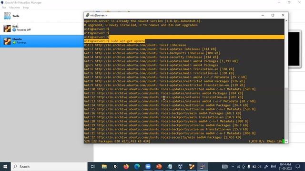Image resolution: width=305 pixels, height=171 pixels.
Task: Click the terminal scrollbar up arrow
Action: coord(286,21)
